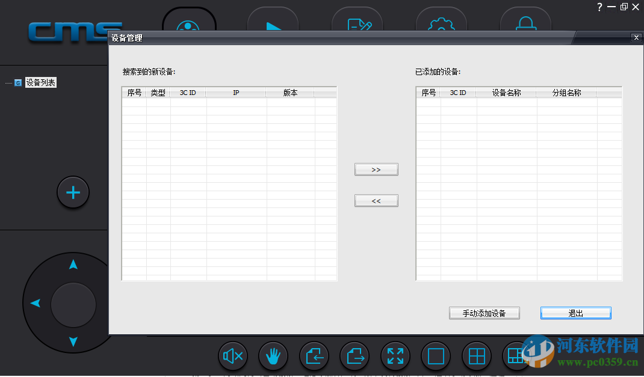Open the alarm bell icon
Image resolution: width=644 pixels, height=377 pixels.
click(x=525, y=24)
